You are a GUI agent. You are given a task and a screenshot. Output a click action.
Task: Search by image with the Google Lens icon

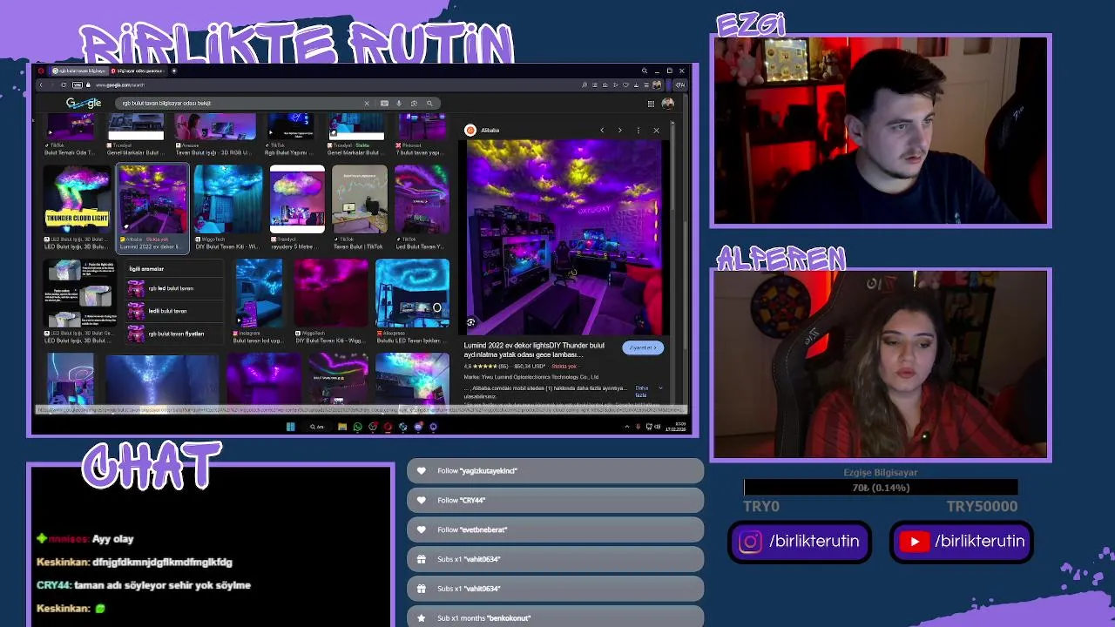[x=414, y=103]
